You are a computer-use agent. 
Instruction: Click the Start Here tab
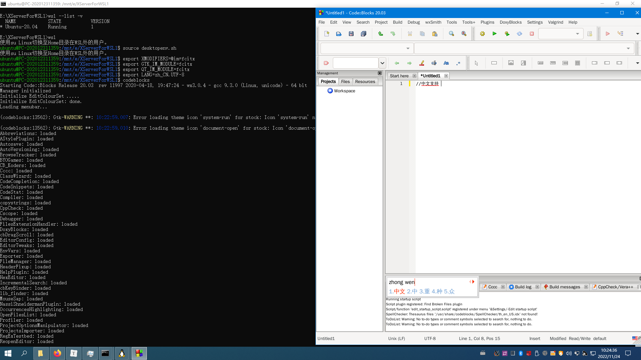pyautogui.click(x=399, y=76)
